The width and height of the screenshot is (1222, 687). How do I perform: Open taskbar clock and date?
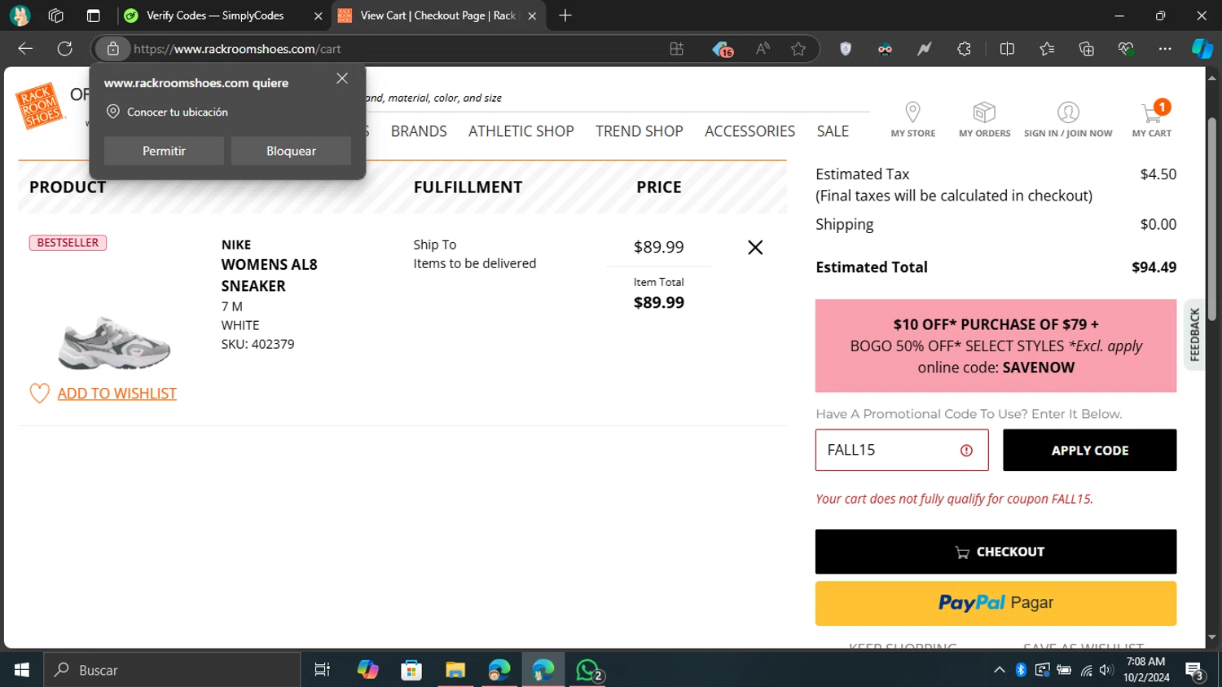pos(1146,670)
